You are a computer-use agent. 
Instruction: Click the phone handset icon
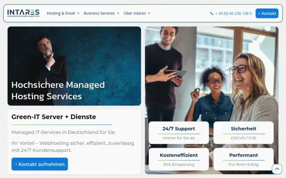pyautogui.click(x=212, y=13)
